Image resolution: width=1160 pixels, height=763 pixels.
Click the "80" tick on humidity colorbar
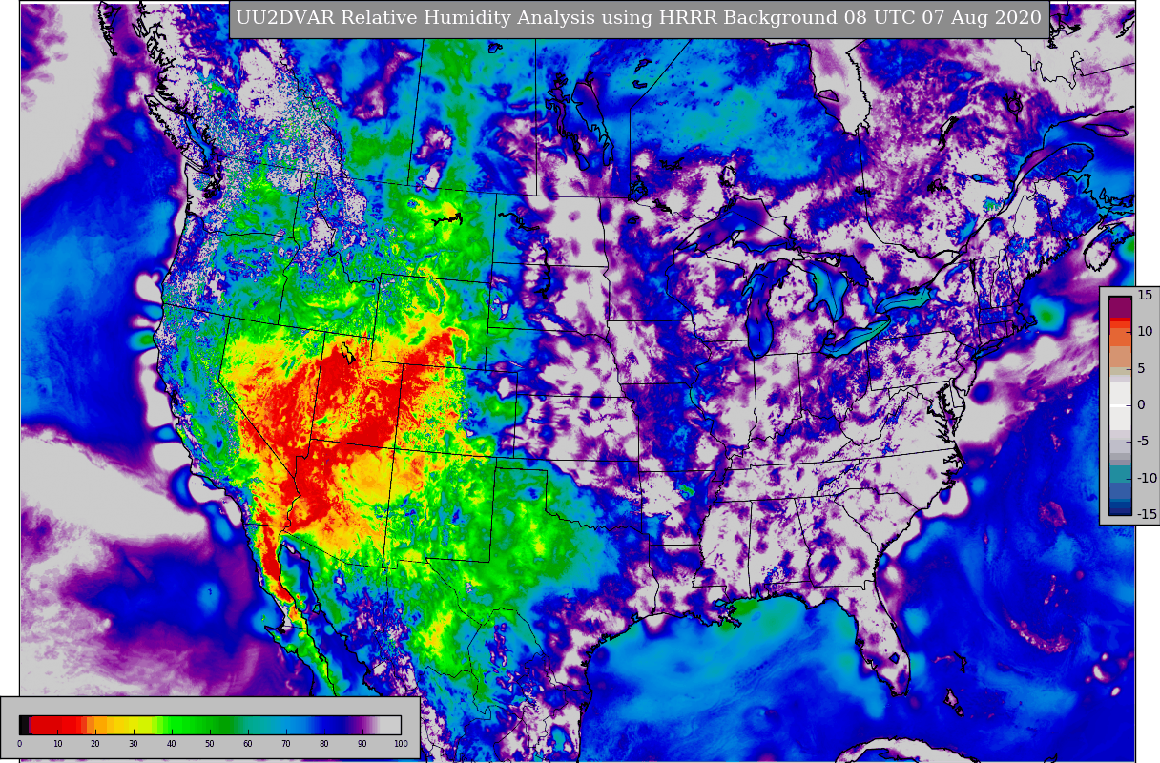pos(324,744)
